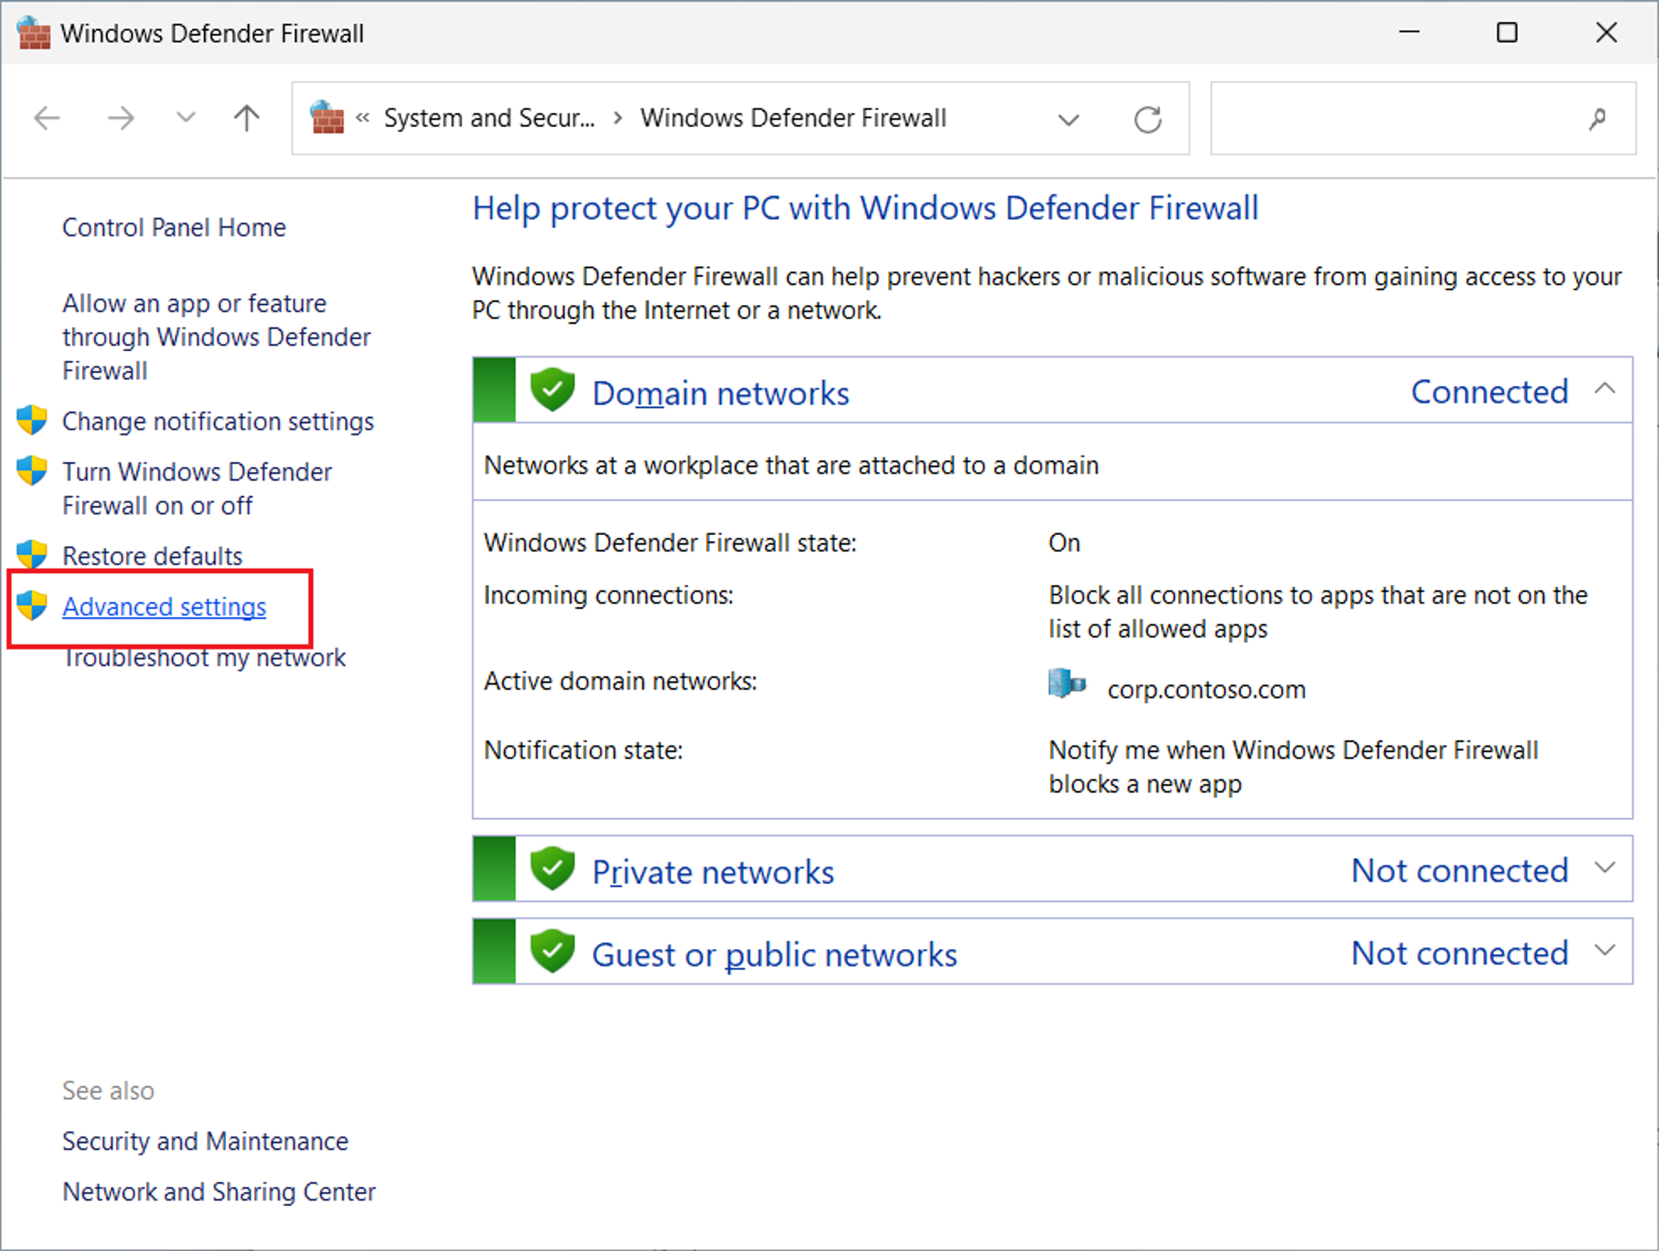Image resolution: width=1659 pixels, height=1251 pixels.
Task: Click shield icon beside Change notification settings
Action: coord(32,421)
